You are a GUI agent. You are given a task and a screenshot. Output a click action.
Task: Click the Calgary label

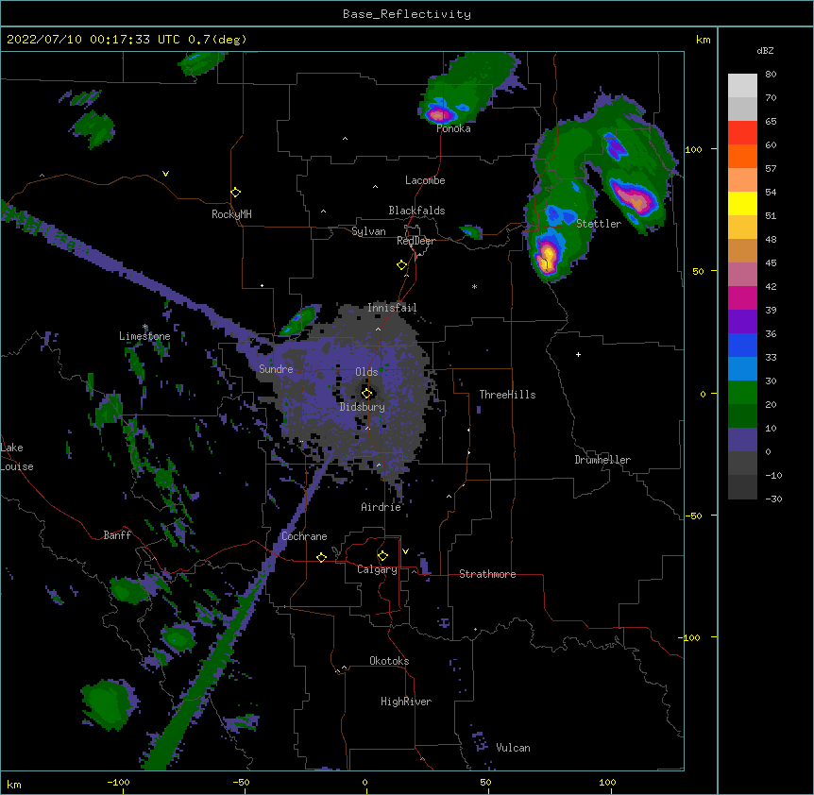(378, 569)
